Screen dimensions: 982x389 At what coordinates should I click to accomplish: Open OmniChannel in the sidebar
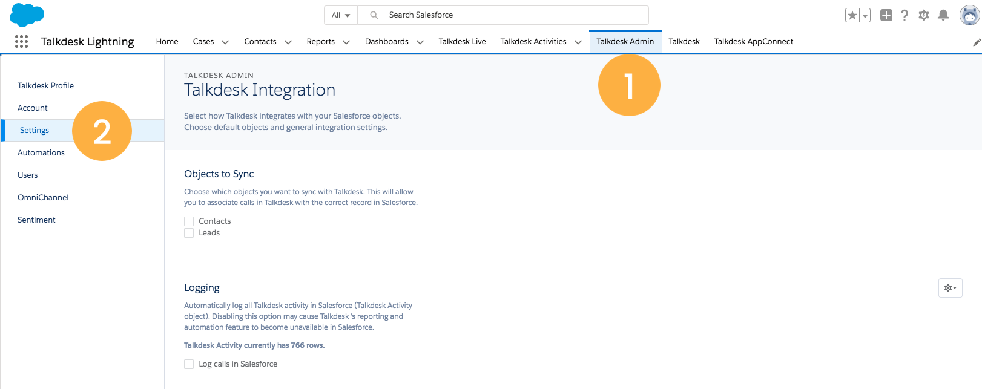[43, 197]
